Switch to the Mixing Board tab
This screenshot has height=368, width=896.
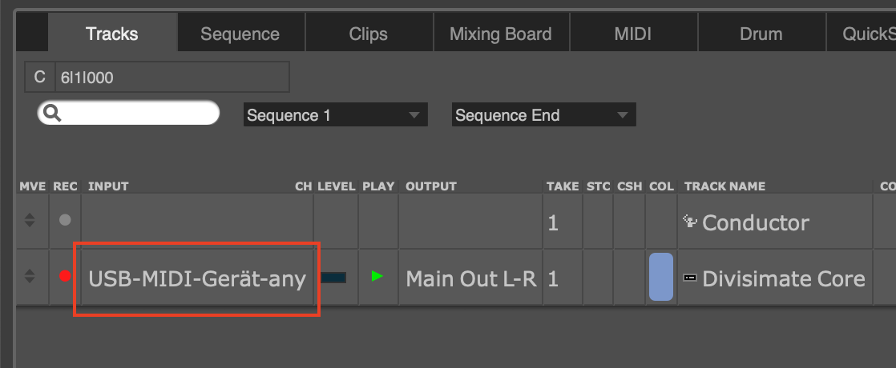[x=500, y=34]
